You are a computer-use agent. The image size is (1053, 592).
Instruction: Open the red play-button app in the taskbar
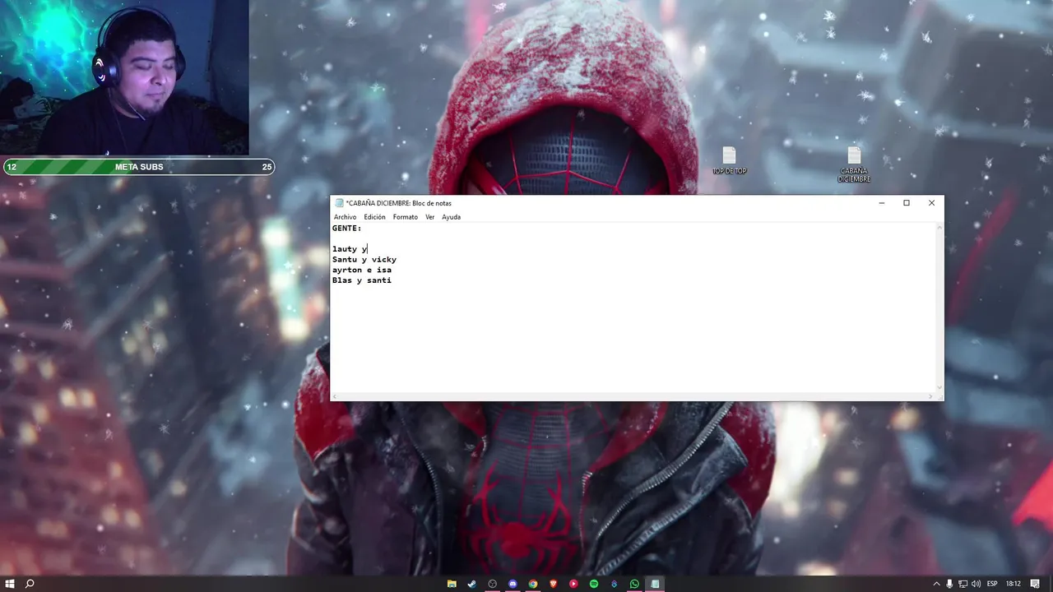click(573, 584)
